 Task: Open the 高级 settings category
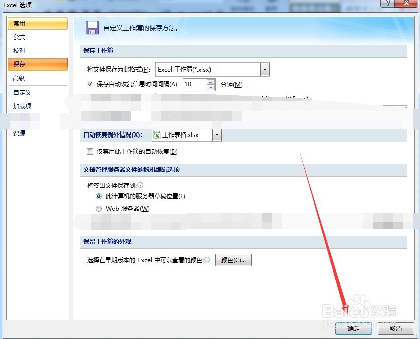pos(19,78)
